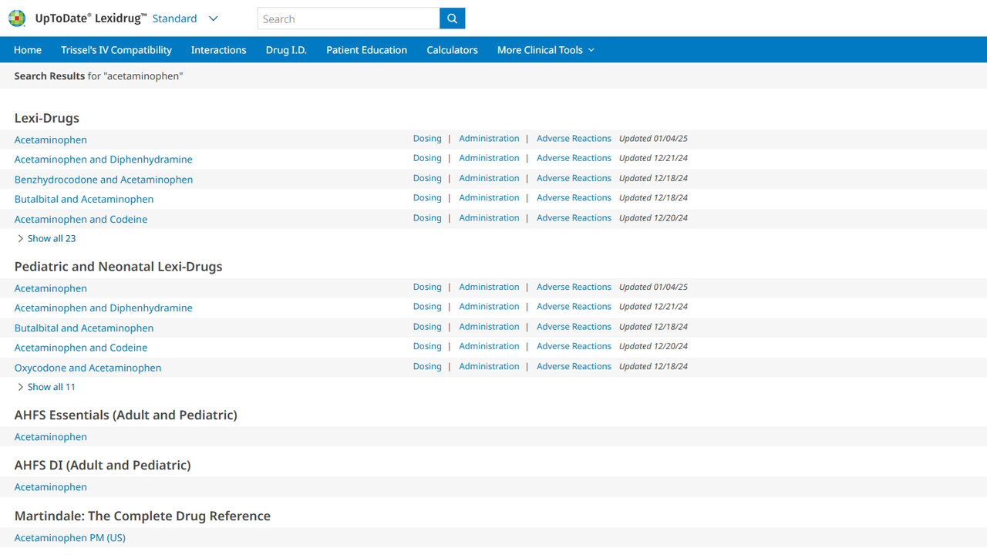Open Acetaminophen PM (US) Martindale entry
Screen dimensions: 987x555
coord(70,538)
